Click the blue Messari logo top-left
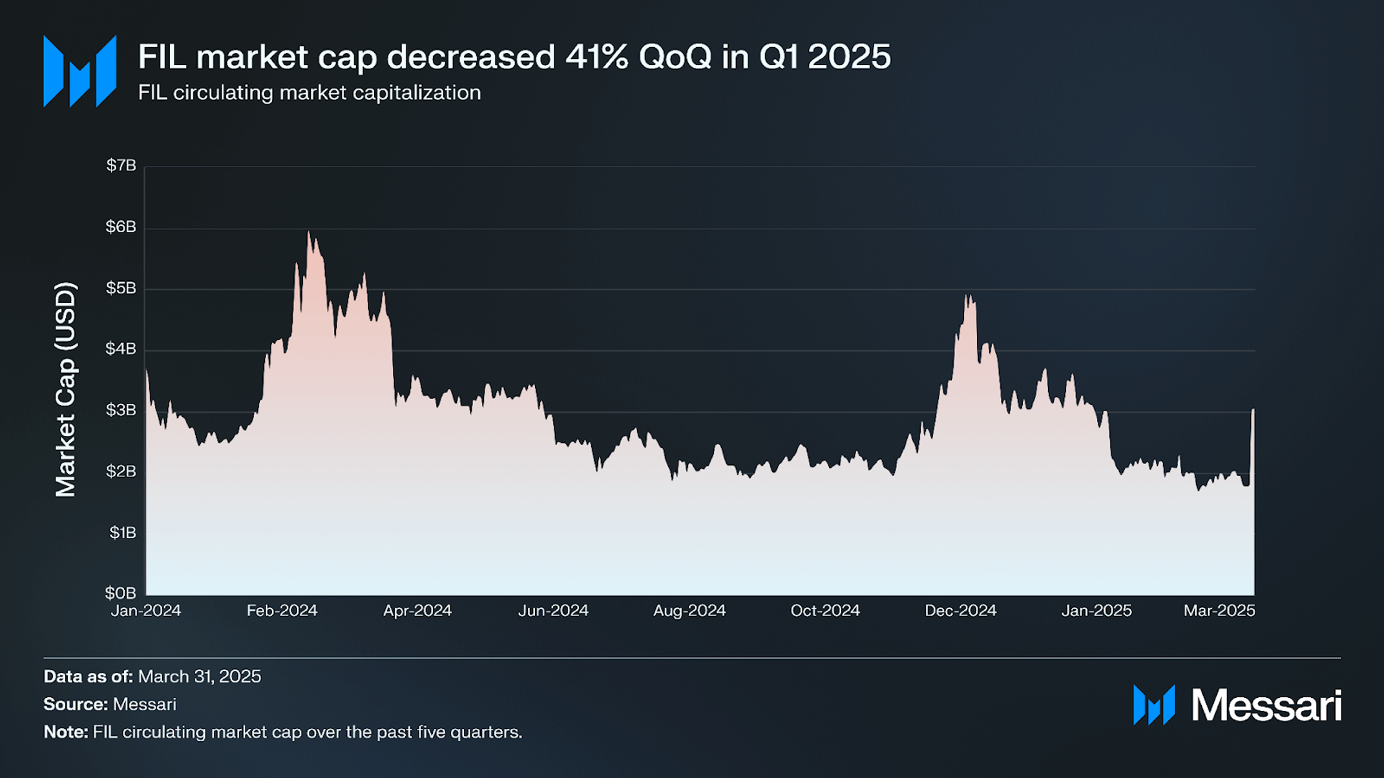This screenshot has width=1384, height=778. click(79, 71)
